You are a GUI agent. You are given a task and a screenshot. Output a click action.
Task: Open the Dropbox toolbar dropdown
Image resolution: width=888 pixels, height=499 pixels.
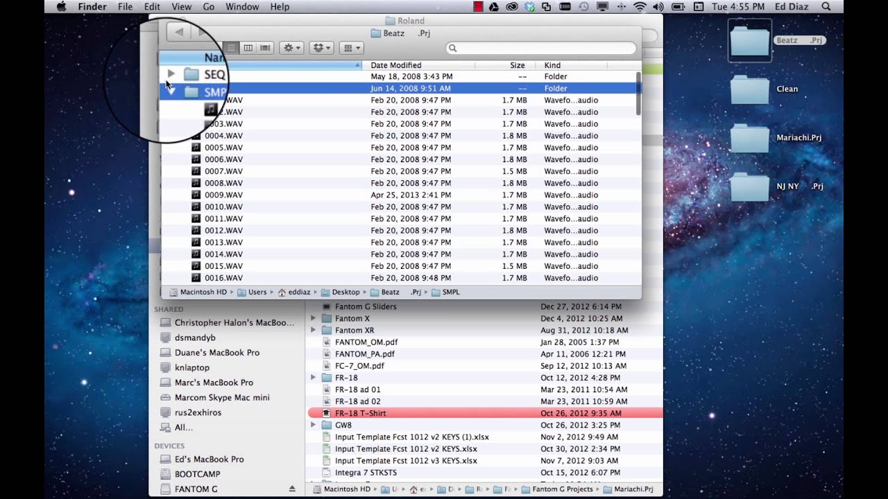pyautogui.click(x=321, y=48)
